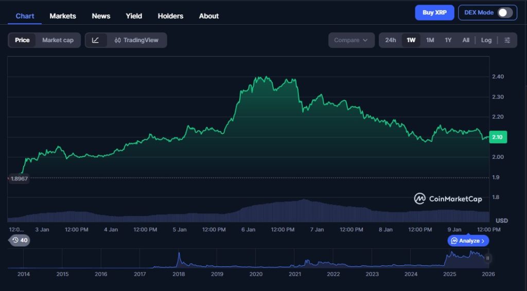Enable Log scale
This screenshot has height=291, width=527.
click(x=486, y=40)
